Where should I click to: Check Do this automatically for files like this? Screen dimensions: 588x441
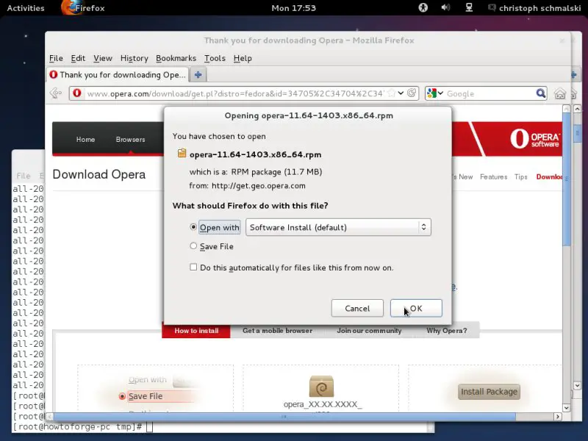(193, 267)
